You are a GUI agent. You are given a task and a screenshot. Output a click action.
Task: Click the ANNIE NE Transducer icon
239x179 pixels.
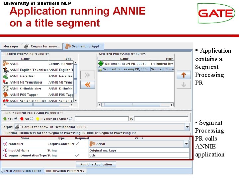pyautogui.click(x=6, y=82)
